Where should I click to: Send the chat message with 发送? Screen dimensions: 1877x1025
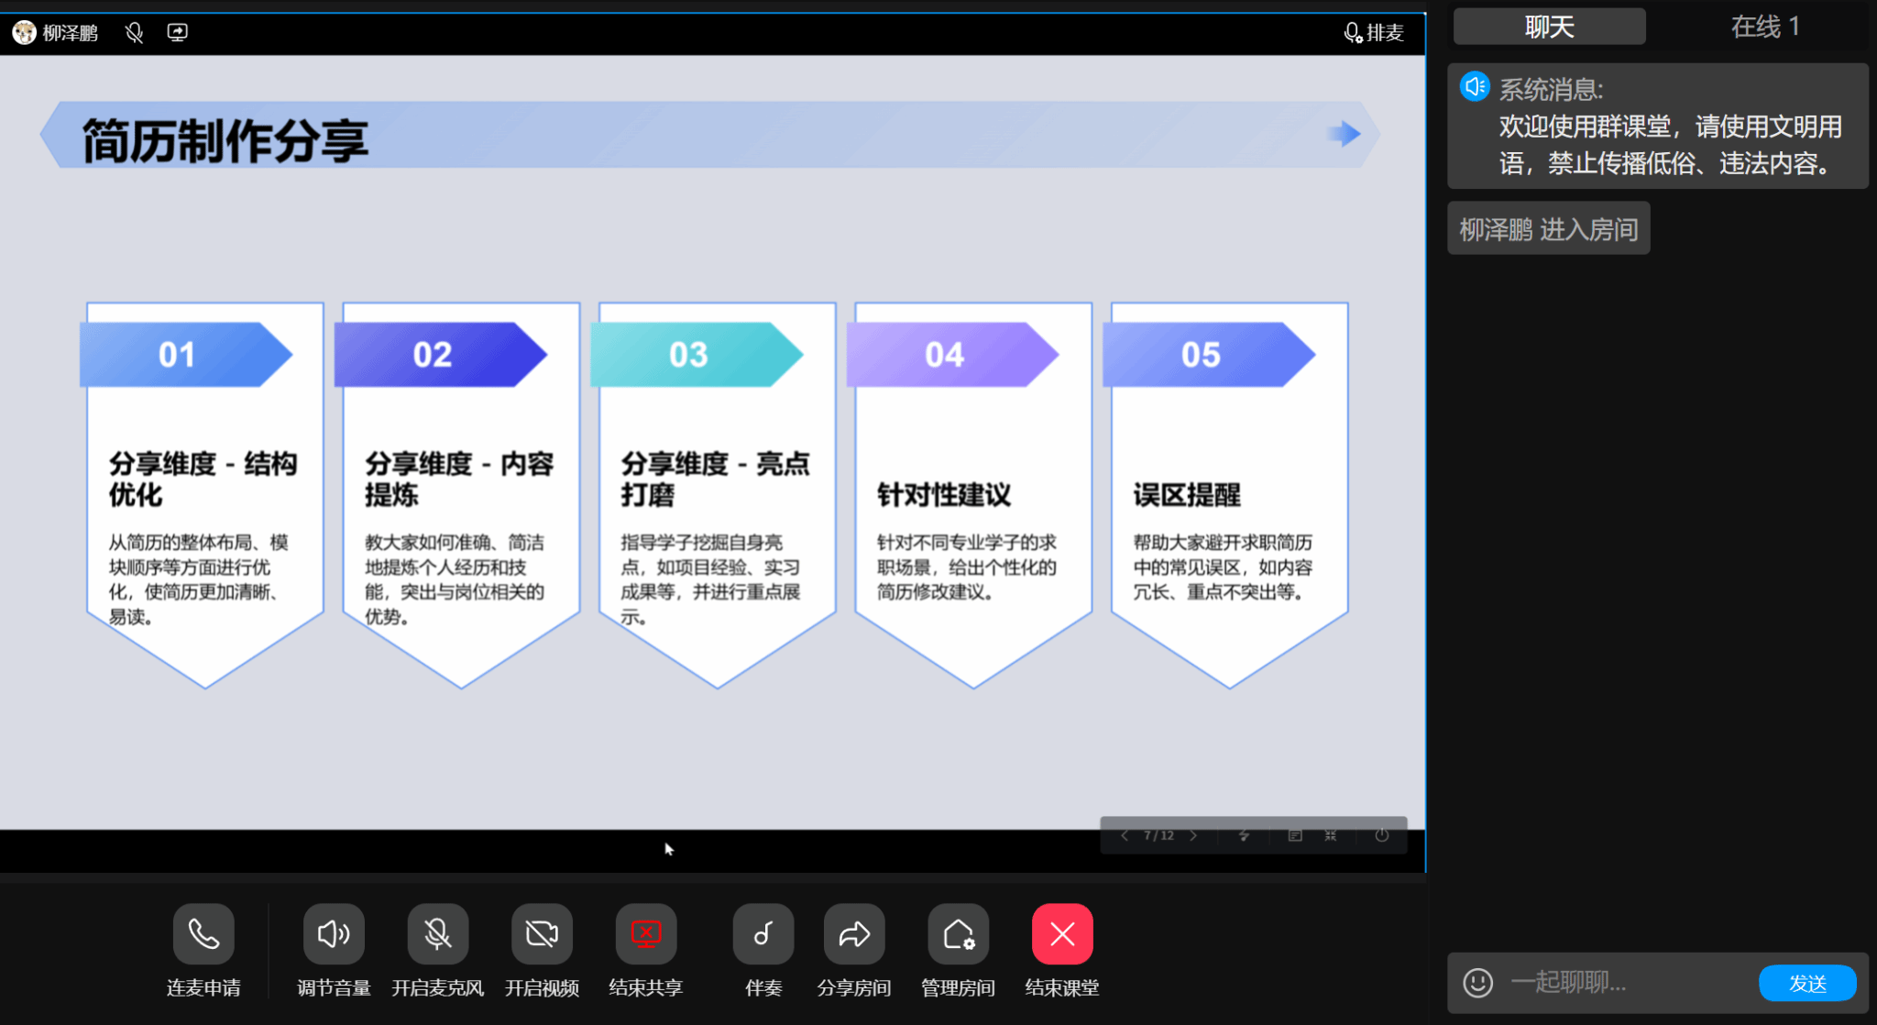(x=1807, y=984)
